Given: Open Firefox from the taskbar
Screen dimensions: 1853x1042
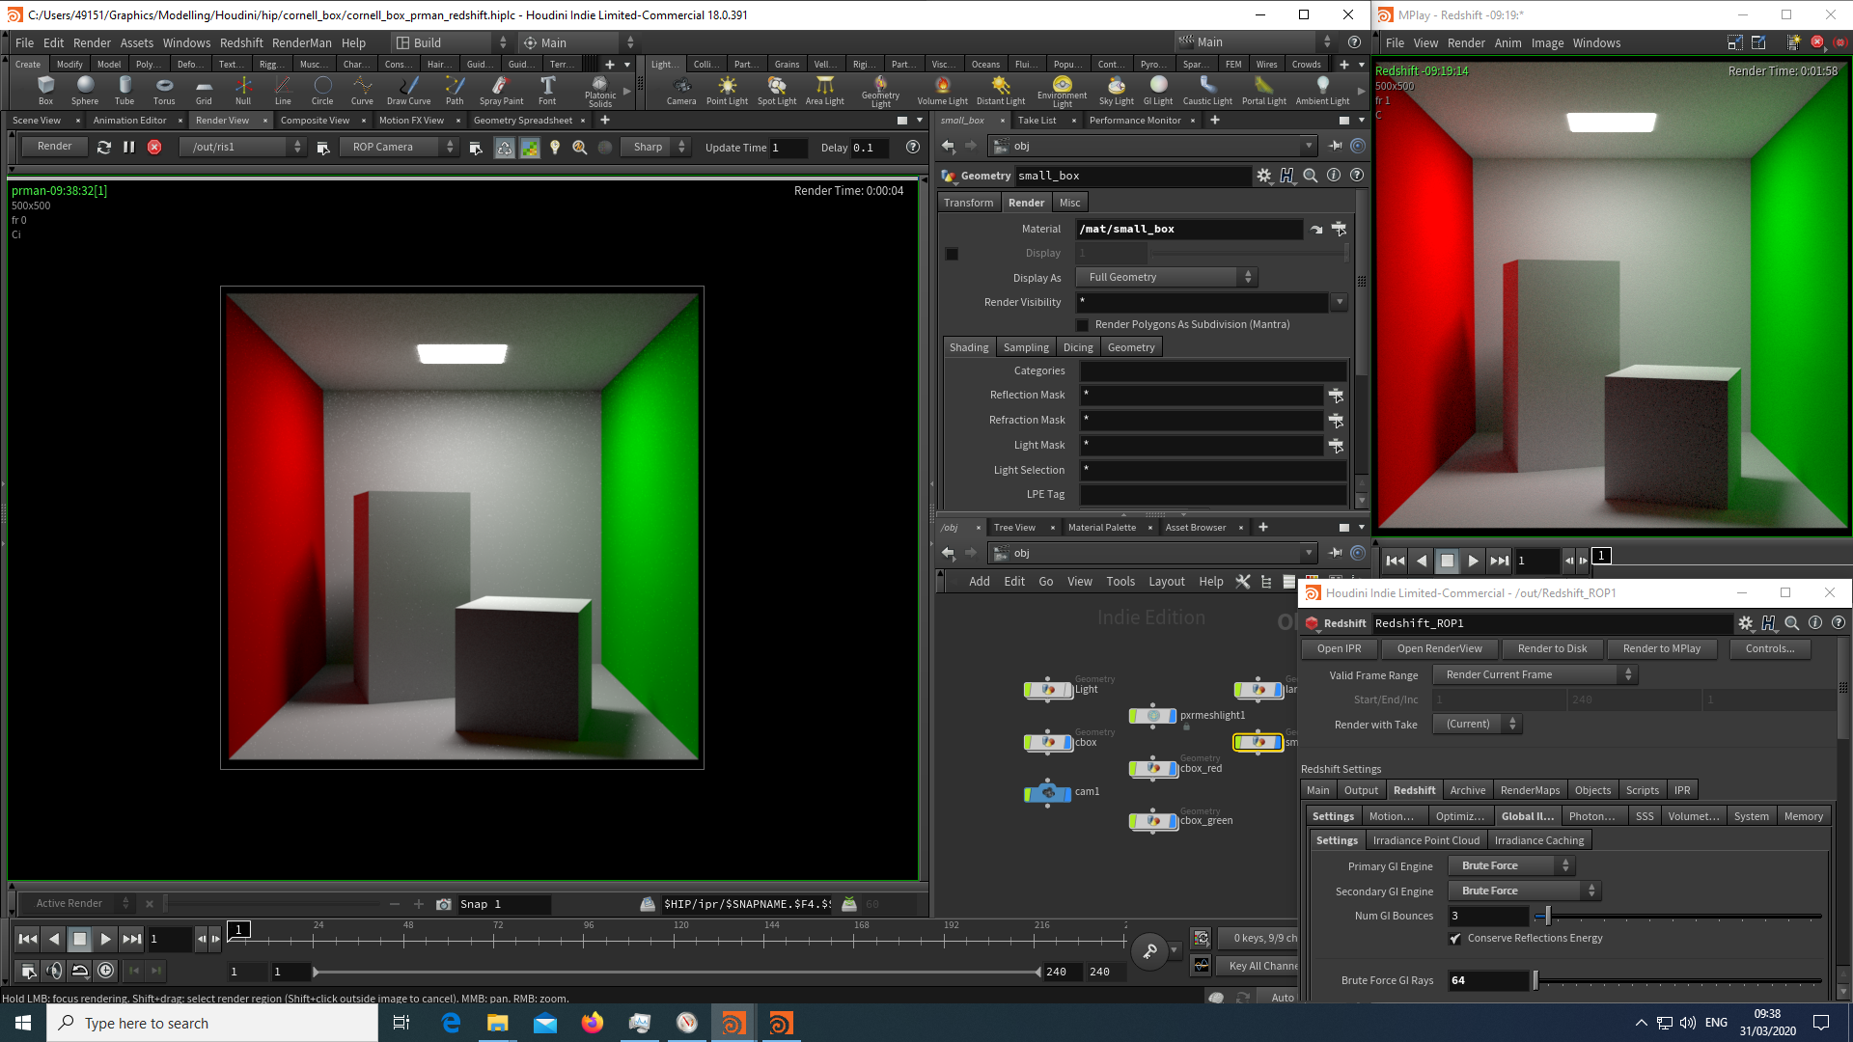Looking at the screenshot, I should [592, 1023].
